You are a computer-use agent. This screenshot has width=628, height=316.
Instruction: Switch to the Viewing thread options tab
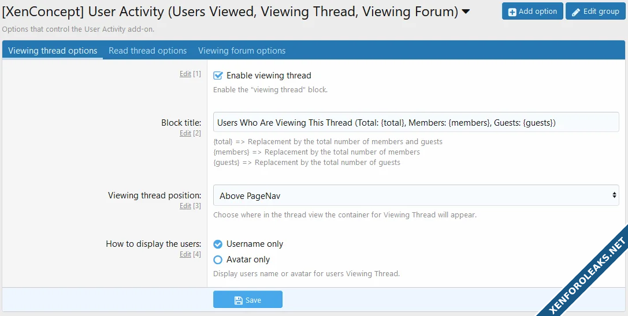click(x=53, y=51)
